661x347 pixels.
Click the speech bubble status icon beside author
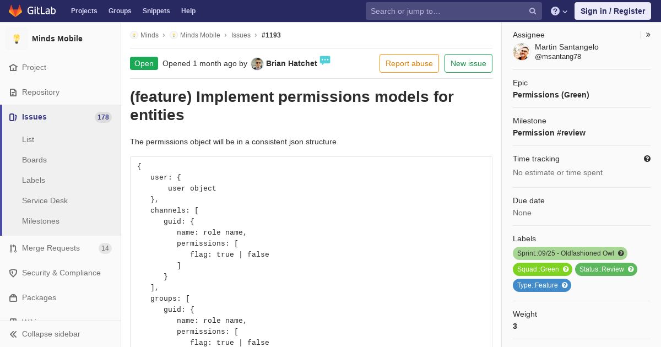(x=325, y=60)
